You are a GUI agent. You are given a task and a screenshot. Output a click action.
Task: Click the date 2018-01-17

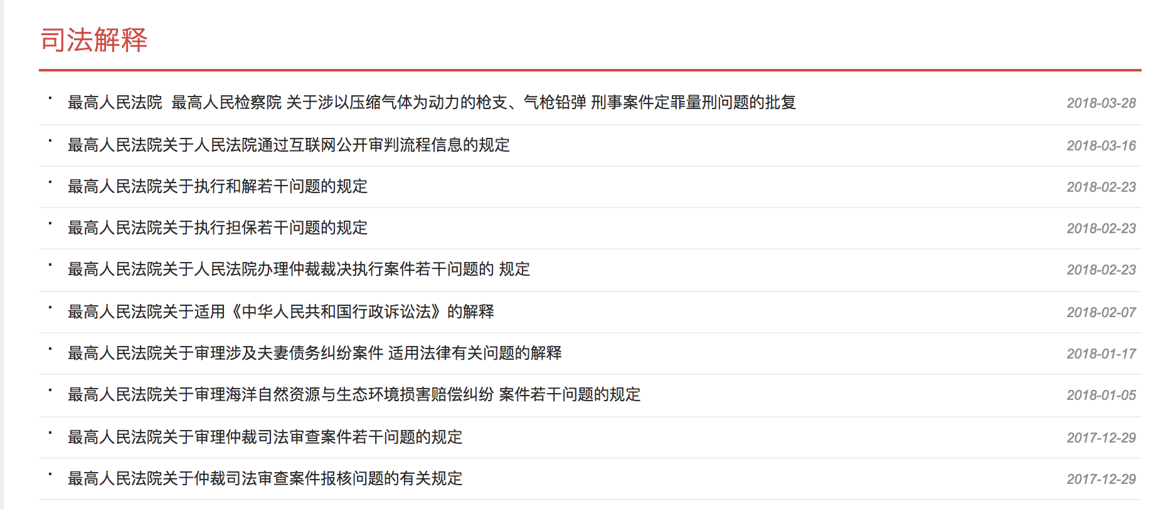(1101, 354)
